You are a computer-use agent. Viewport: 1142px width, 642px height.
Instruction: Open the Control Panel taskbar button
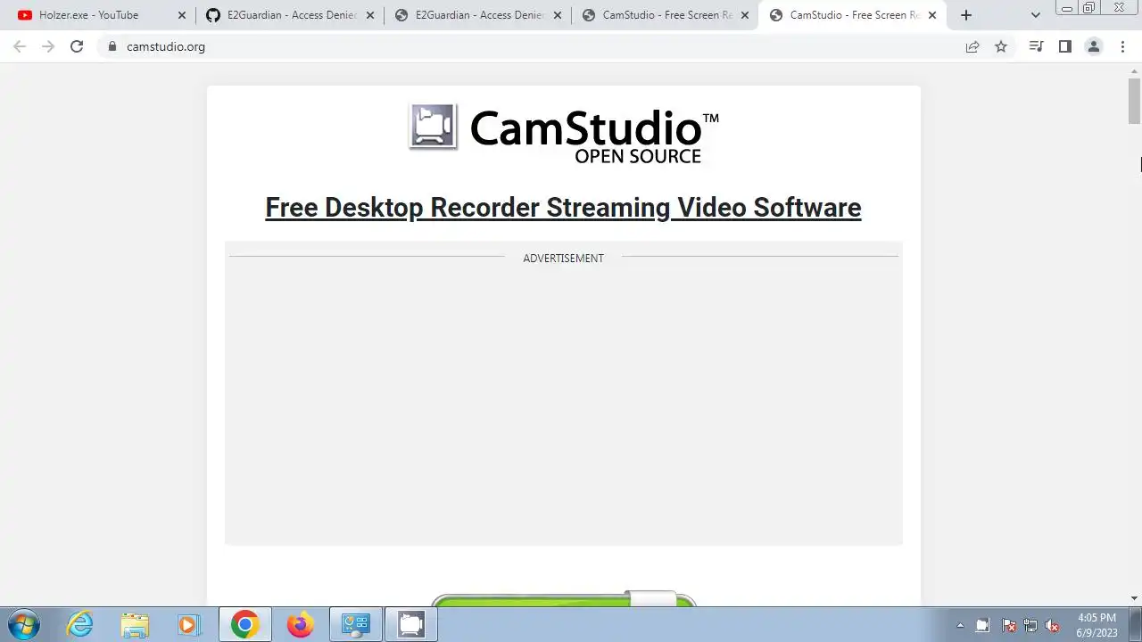(356, 624)
